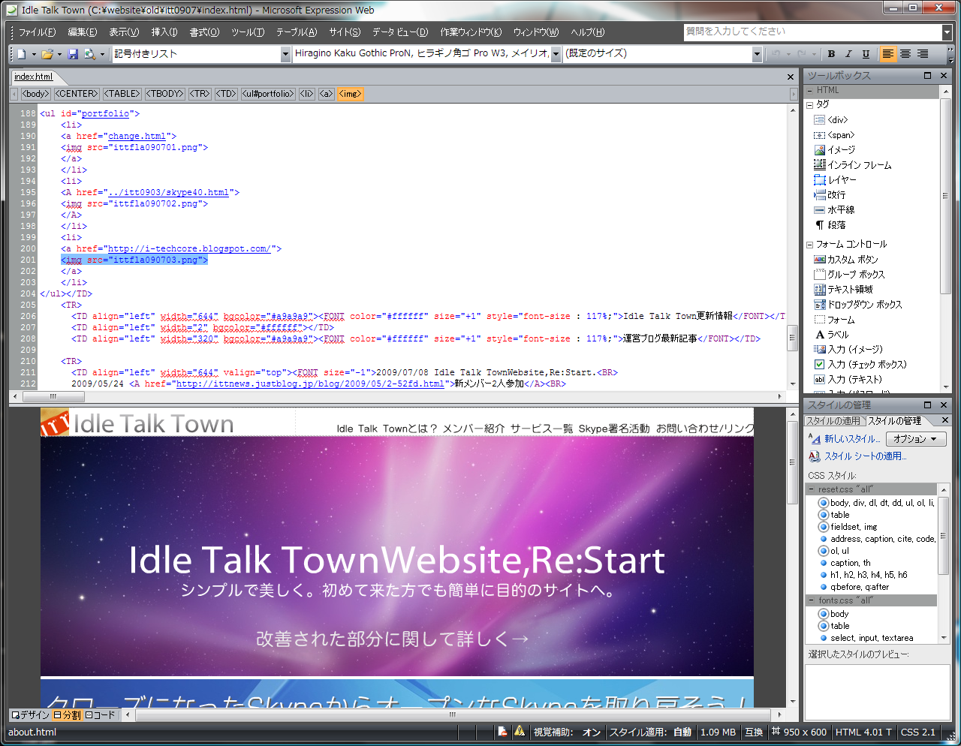
Task: Open the 挿入(I) menu
Action: 164,32
